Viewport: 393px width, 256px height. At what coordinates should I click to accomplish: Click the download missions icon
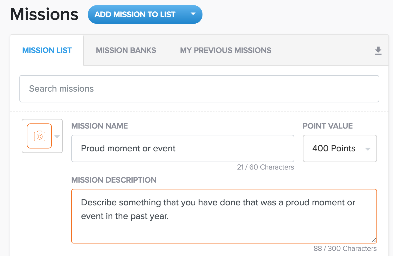[x=378, y=51]
